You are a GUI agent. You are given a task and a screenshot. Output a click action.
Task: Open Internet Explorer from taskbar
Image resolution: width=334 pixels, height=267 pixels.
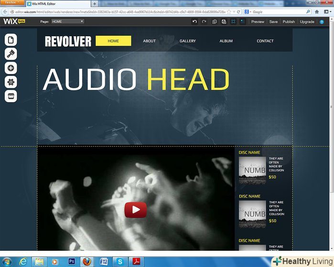(x=23, y=262)
